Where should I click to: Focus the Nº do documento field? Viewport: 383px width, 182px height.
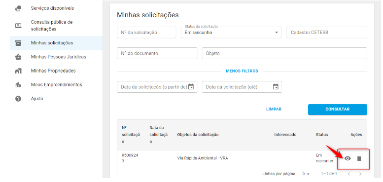pos(157,53)
